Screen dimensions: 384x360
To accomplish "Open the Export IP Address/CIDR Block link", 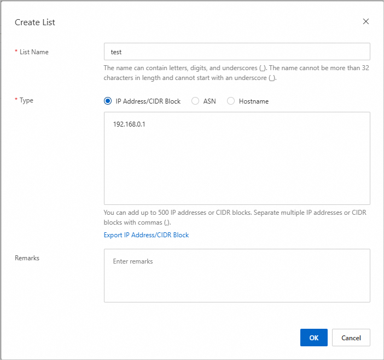I will point(146,235).
